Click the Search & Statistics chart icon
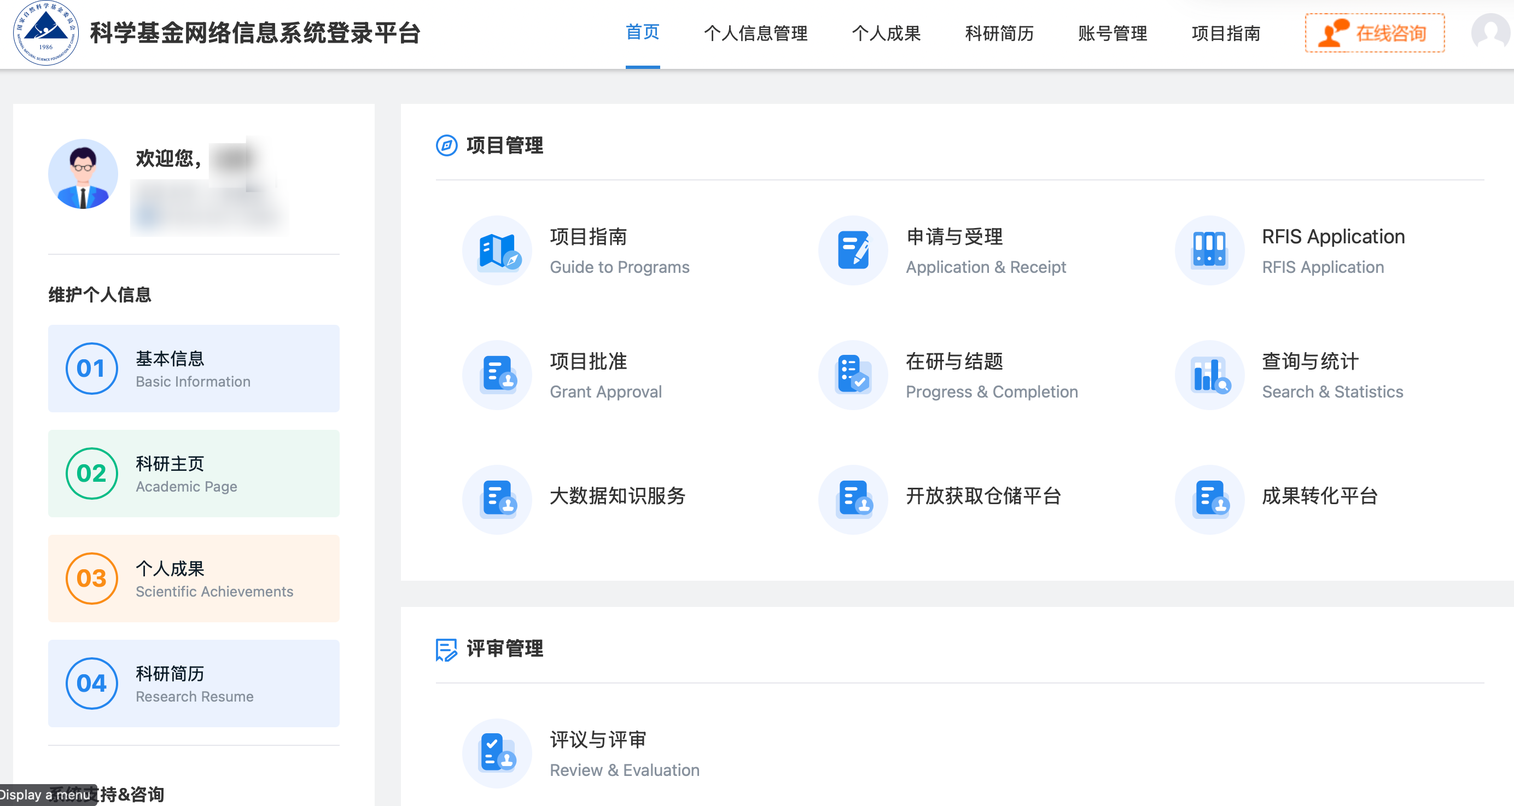1514x806 pixels. [1209, 376]
